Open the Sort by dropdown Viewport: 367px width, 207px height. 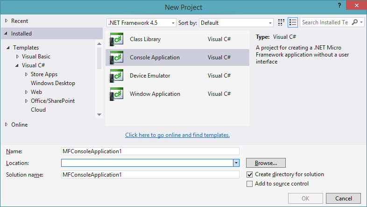[x=236, y=22]
